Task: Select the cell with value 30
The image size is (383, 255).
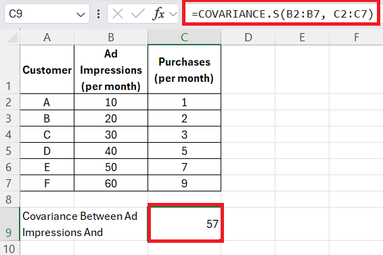Action: pos(111,135)
